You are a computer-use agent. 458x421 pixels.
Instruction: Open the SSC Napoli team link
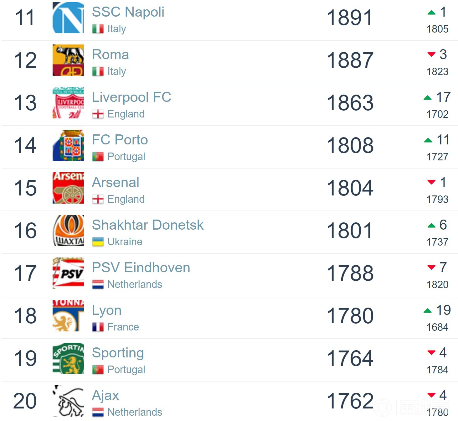click(x=128, y=12)
